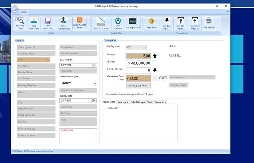Screen dimensions: 254x163
Task: Click the Address field
Action: point(36,94)
